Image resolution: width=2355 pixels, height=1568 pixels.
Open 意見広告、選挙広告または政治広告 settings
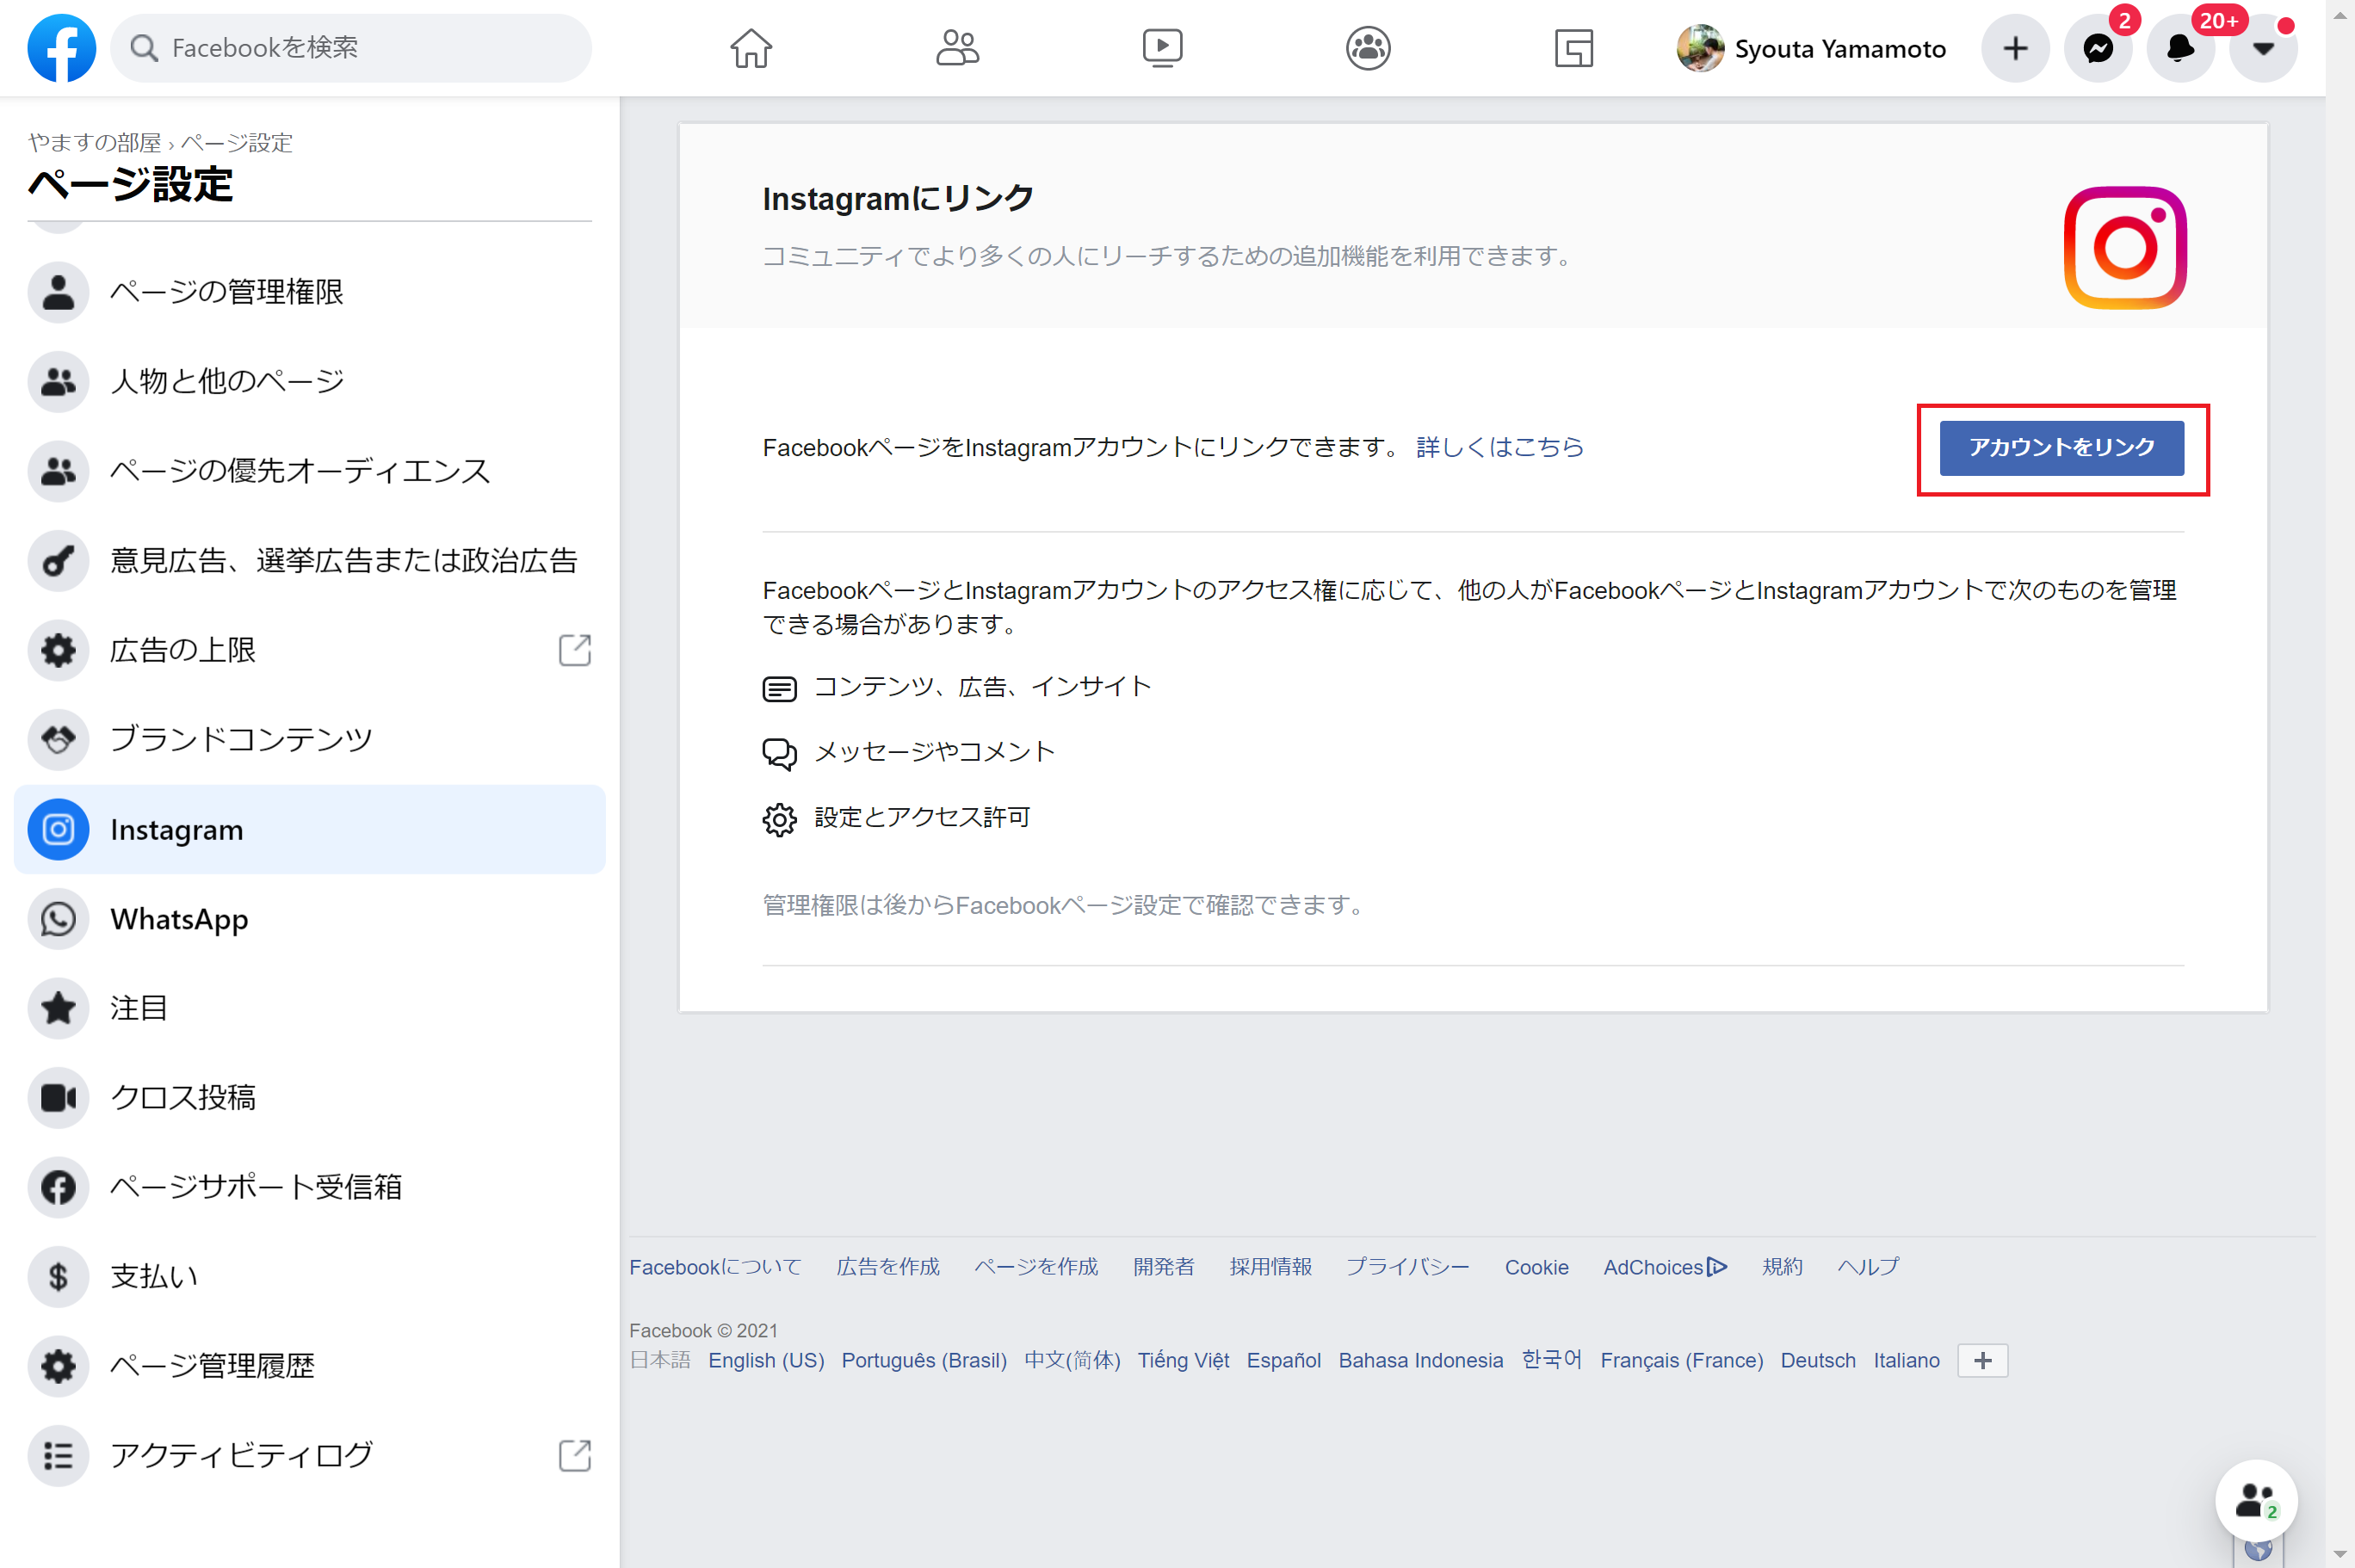(309, 560)
